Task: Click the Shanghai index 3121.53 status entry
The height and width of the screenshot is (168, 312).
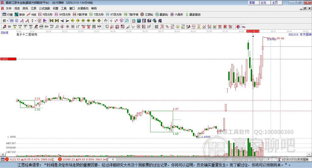Action: pos(30,159)
